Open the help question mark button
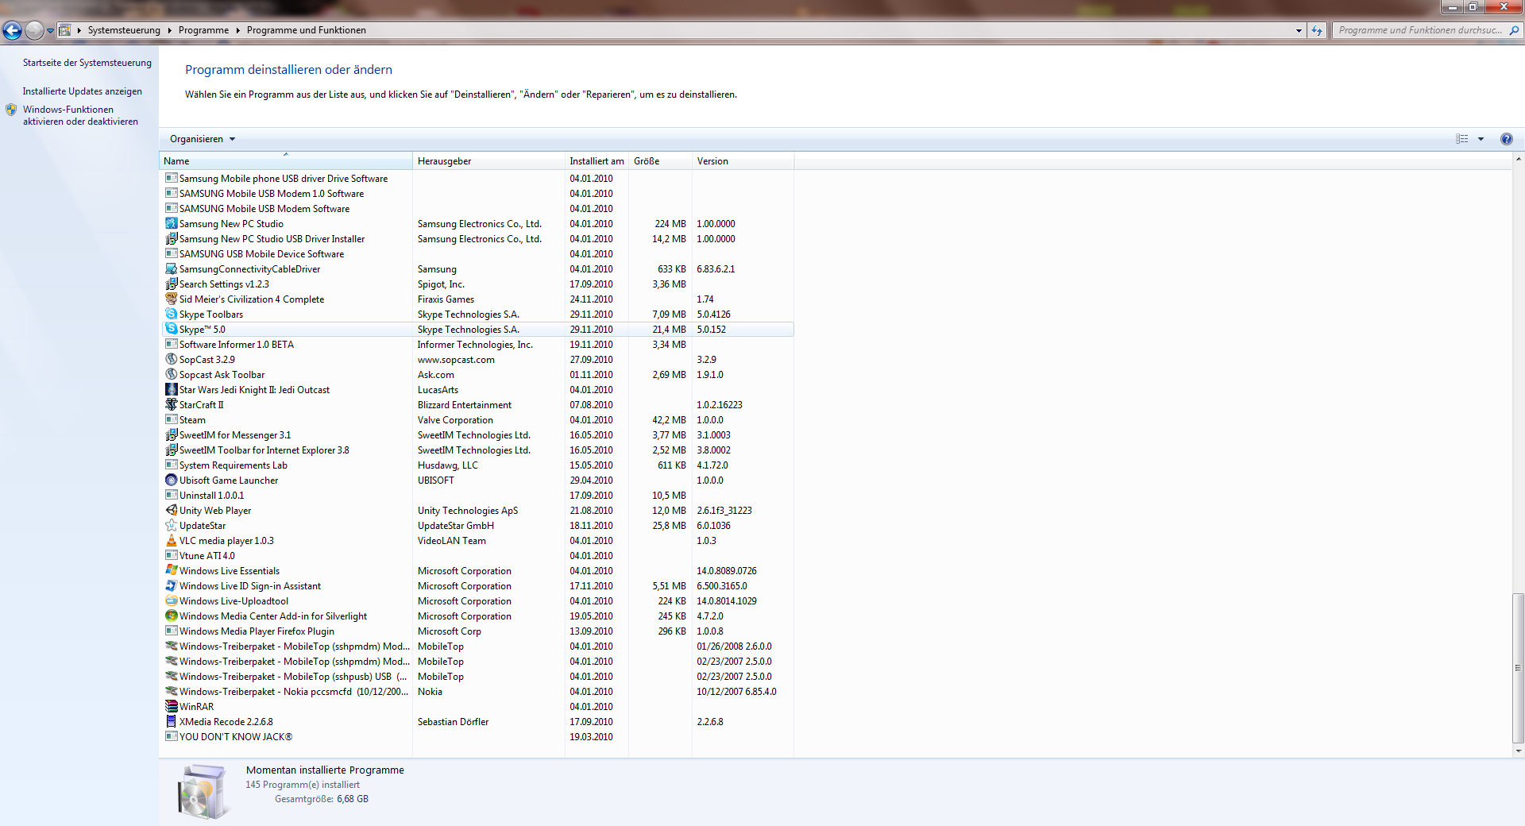The image size is (1525, 826). pyautogui.click(x=1506, y=139)
